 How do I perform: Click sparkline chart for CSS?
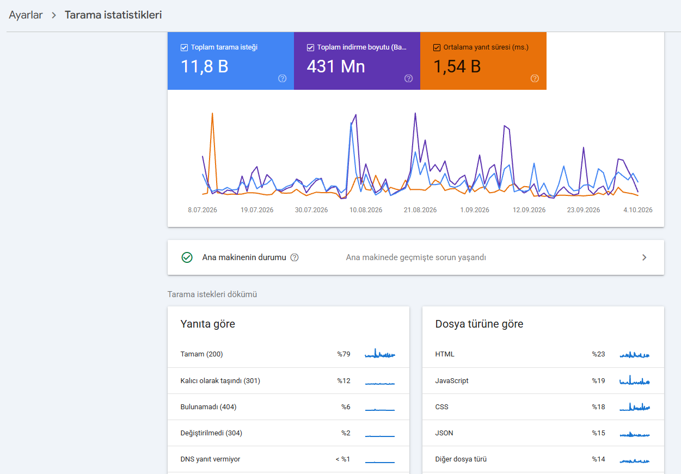click(635, 407)
